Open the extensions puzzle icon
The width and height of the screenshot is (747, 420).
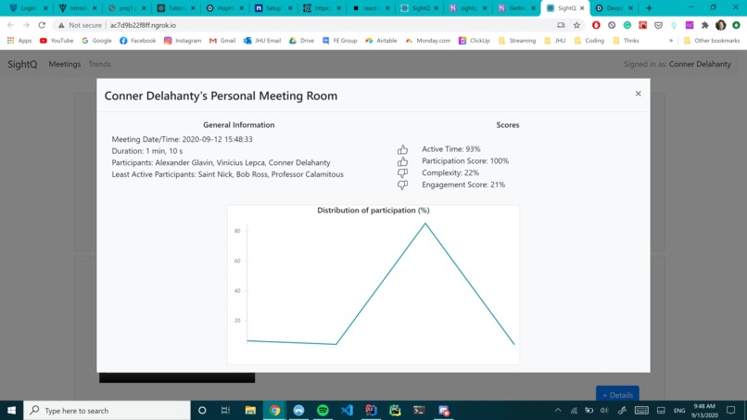[x=705, y=25]
